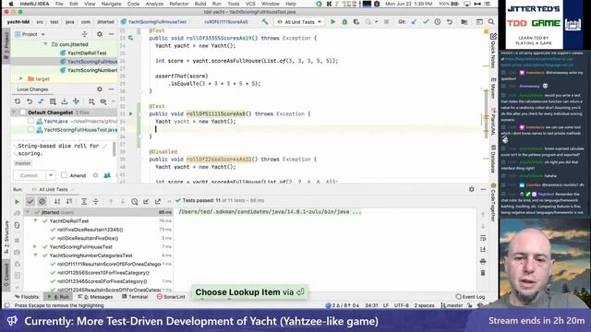Click the Git commit checkmark icon
Image resolution: width=591 pixels, height=332 pixels.
pyautogui.click(x=426, y=22)
